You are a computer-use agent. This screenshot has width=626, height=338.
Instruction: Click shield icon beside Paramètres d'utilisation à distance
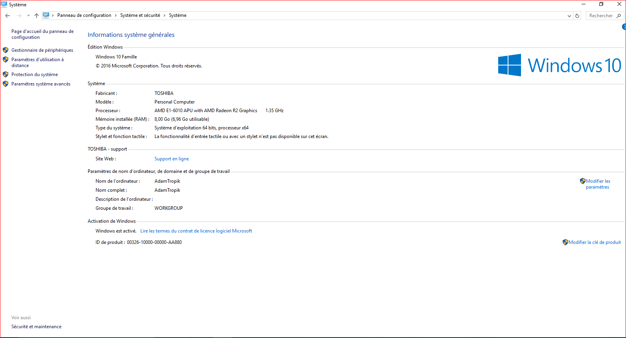[x=6, y=60]
